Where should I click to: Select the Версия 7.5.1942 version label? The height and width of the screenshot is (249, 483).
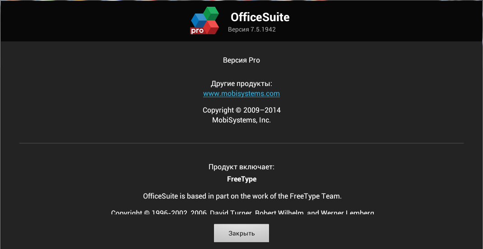[251, 30]
